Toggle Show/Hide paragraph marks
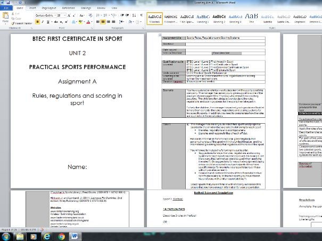Viewport: 322px width, 241px height. (x=142, y=15)
